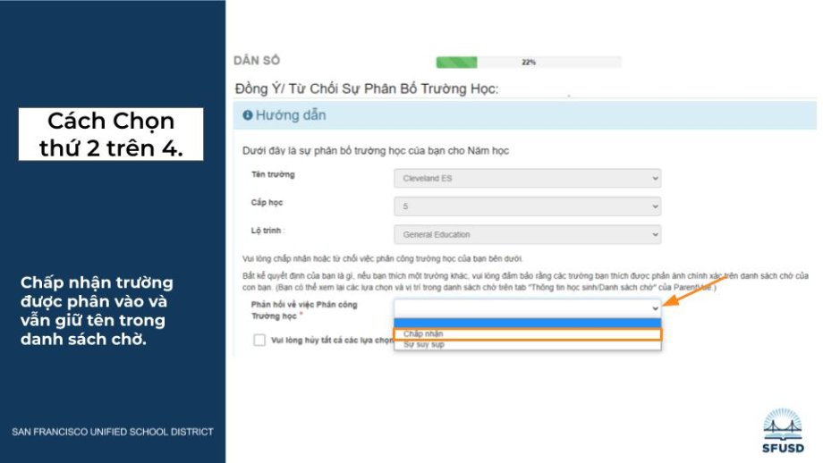823x463 pixels.
Task: Click the Phản hồi về việc Phân công dropdown
Action: click(x=527, y=307)
